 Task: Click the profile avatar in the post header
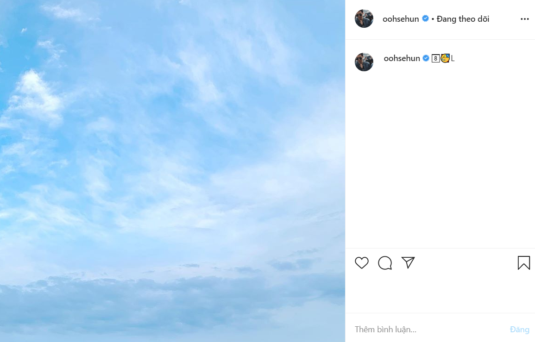pos(364,19)
